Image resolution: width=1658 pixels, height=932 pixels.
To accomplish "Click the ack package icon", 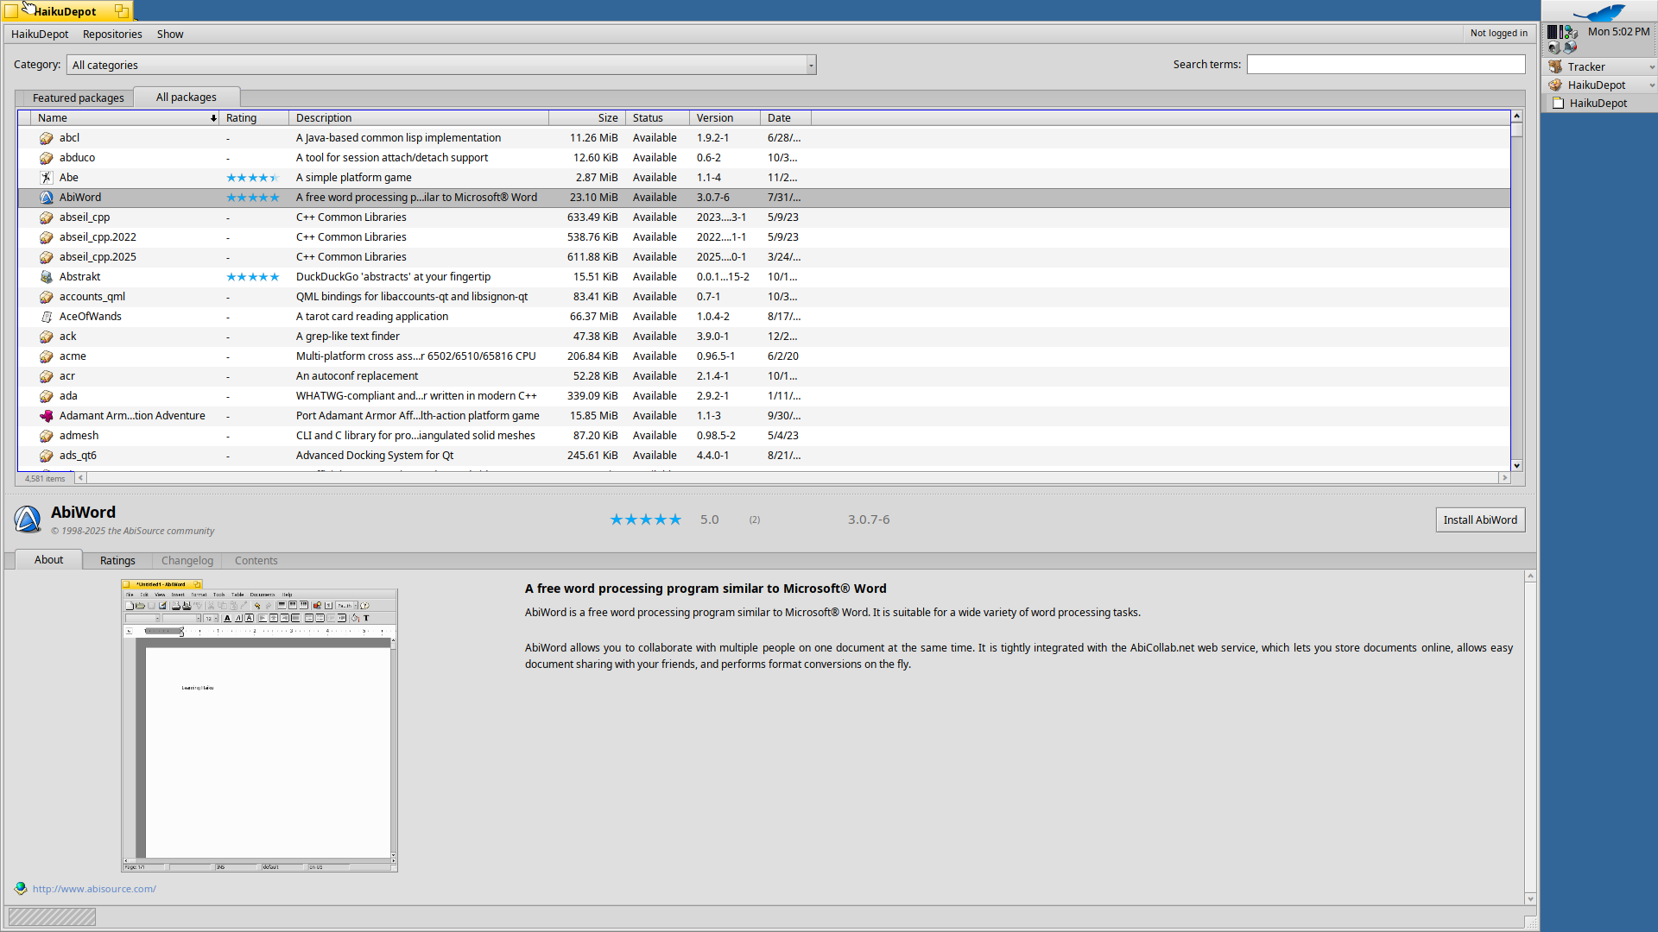I will 47,337.
